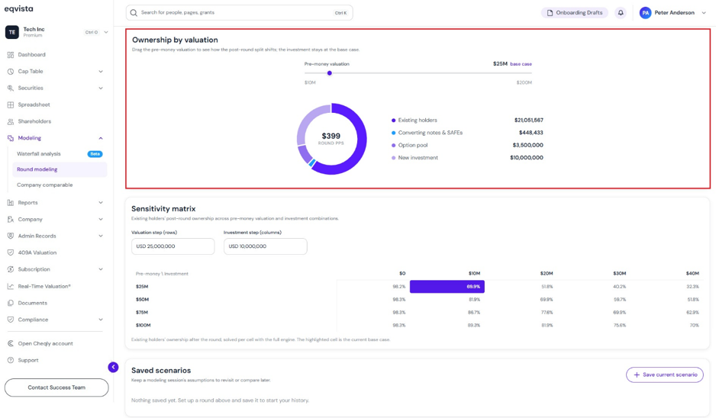716x418 pixels.
Task: Click the Documents file icon
Action: pos(11,303)
